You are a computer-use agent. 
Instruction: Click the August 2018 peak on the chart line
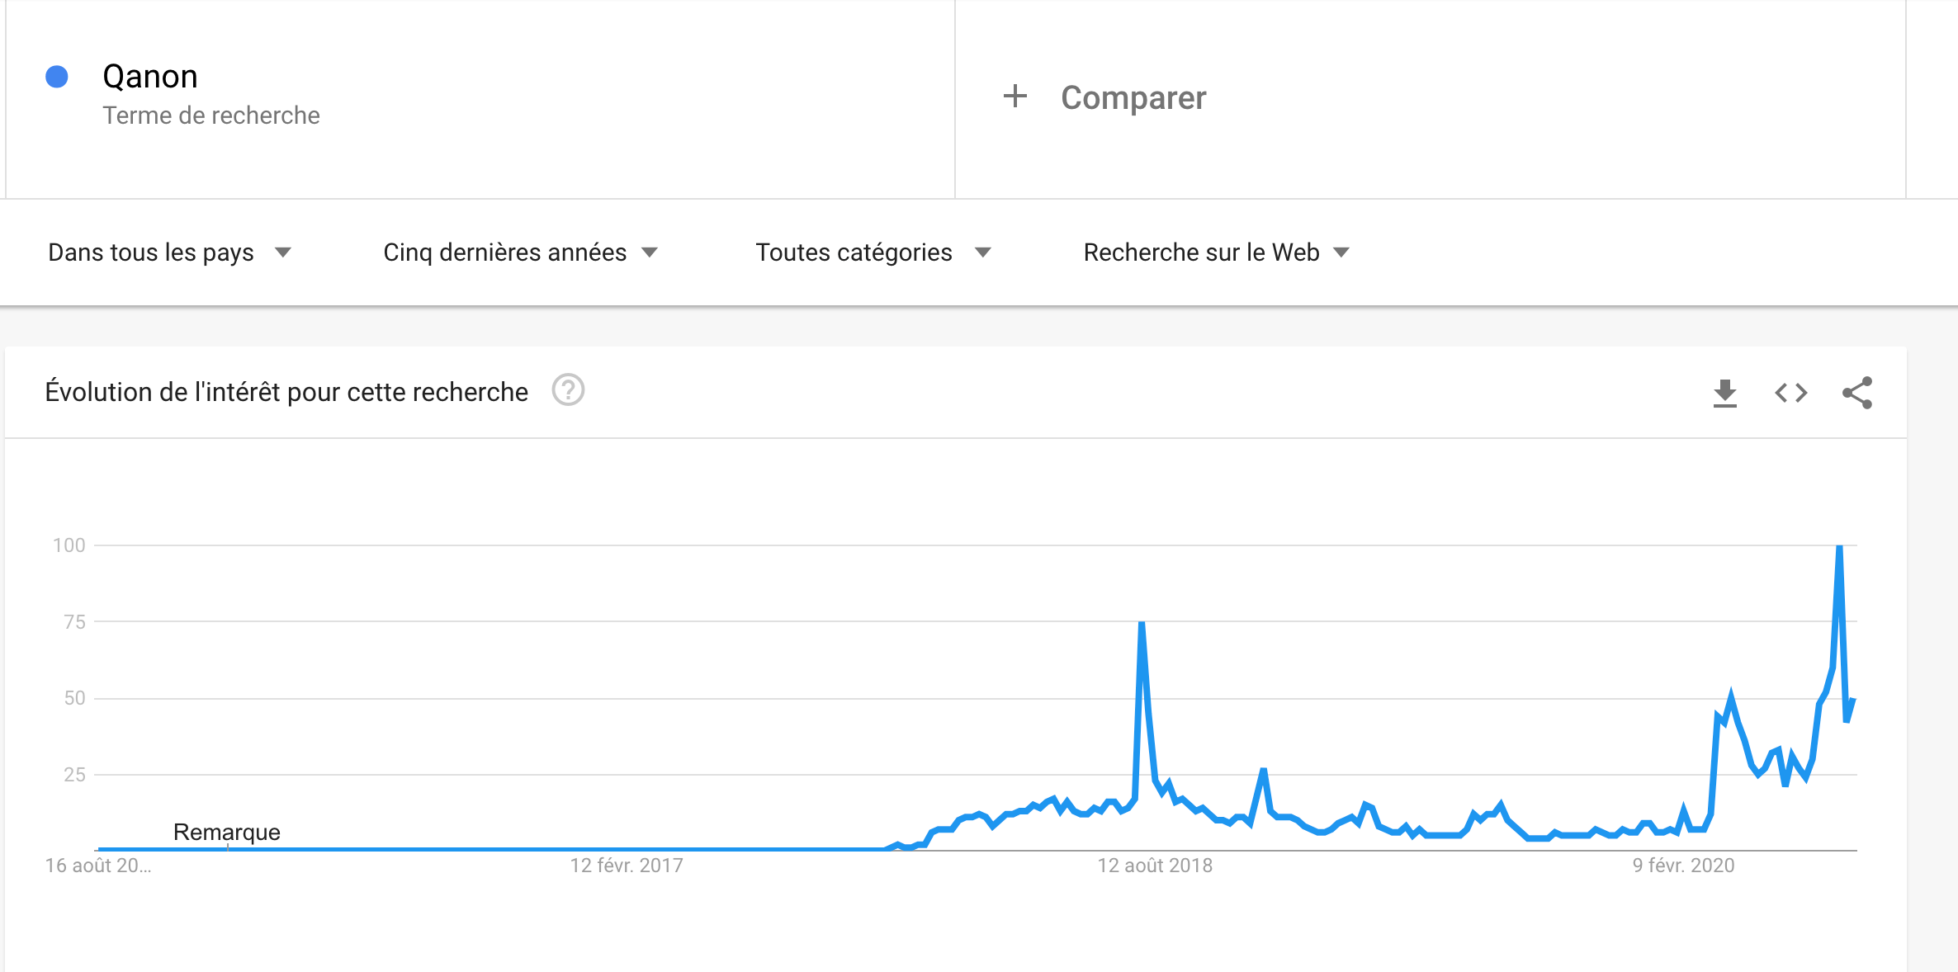pos(1142,624)
